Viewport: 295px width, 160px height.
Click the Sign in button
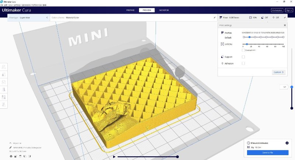click(x=289, y=10)
